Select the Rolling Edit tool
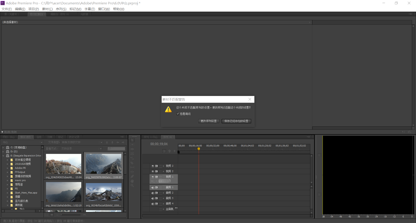416x223 pixels. point(132,154)
